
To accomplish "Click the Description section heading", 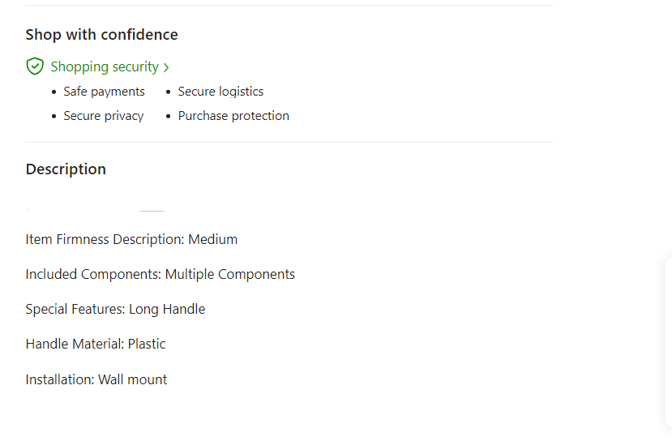I will pyautogui.click(x=66, y=169).
